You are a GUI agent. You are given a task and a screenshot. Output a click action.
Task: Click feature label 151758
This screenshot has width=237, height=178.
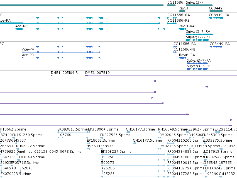coord(108,157)
